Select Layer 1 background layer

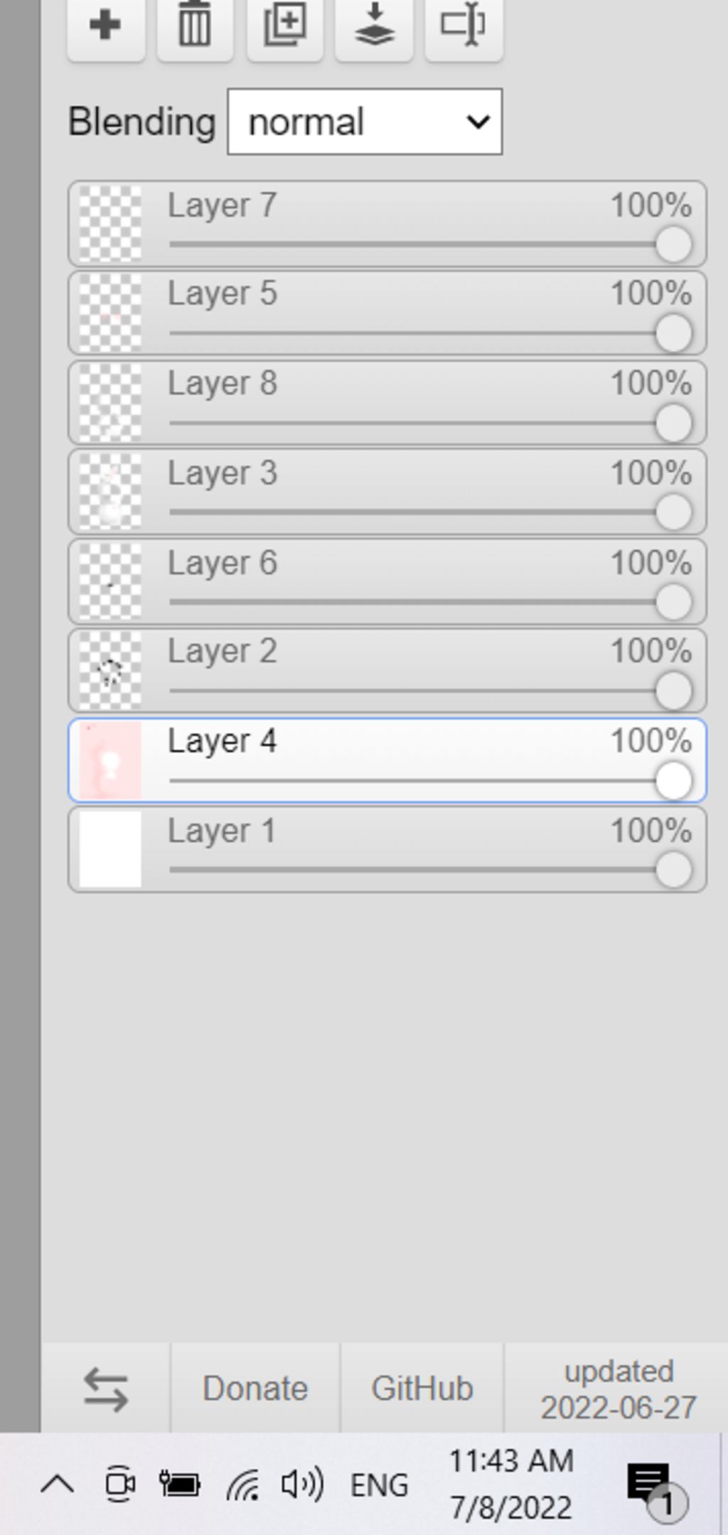click(x=387, y=850)
